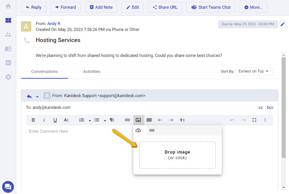Click the Reply button
The width and height of the screenshot is (289, 194).
(x=33, y=7)
